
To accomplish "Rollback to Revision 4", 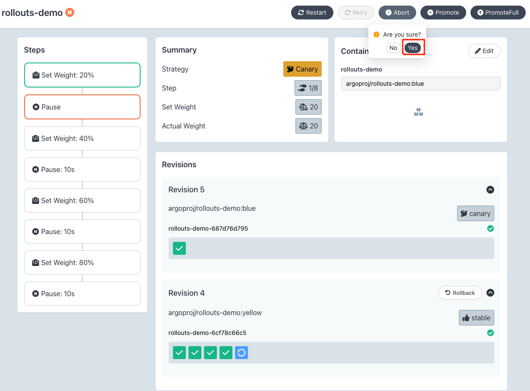I will click(x=460, y=293).
